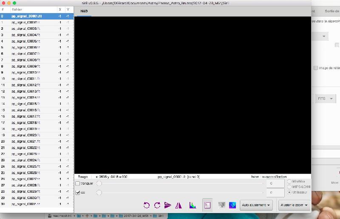340x219 pixels.
Task: Rotate image counter-clockwise icon
Action: click(x=147, y=205)
